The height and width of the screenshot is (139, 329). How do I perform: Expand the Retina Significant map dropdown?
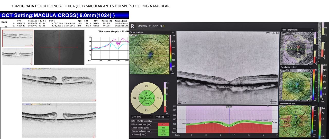(312, 30)
